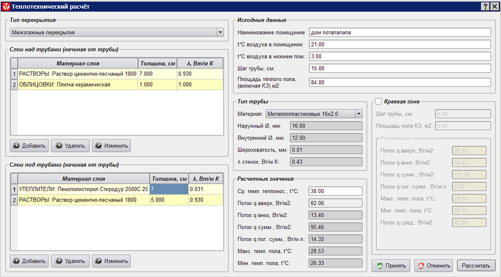Click the help question mark in title bar

click(485, 6)
